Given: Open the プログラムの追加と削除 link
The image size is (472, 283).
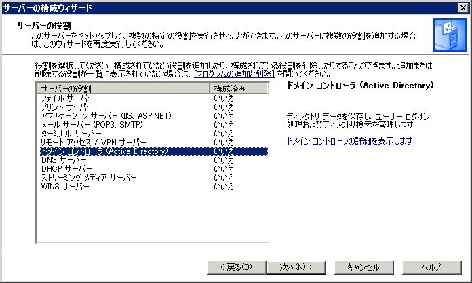Looking at the screenshot, I should tap(234, 74).
